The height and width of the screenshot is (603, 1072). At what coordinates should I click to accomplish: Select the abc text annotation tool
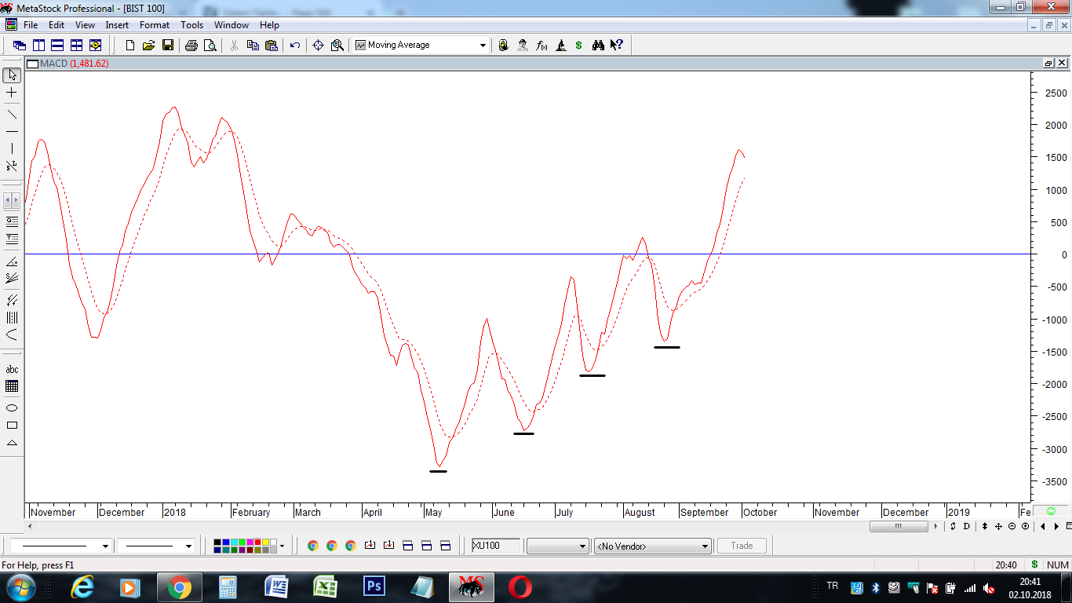click(x=12, y=369)
